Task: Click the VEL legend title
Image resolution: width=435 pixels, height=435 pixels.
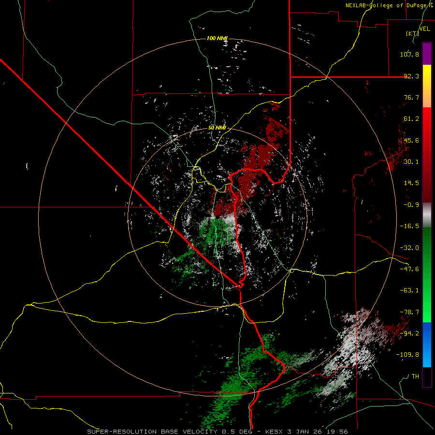Action: [424, 29]
